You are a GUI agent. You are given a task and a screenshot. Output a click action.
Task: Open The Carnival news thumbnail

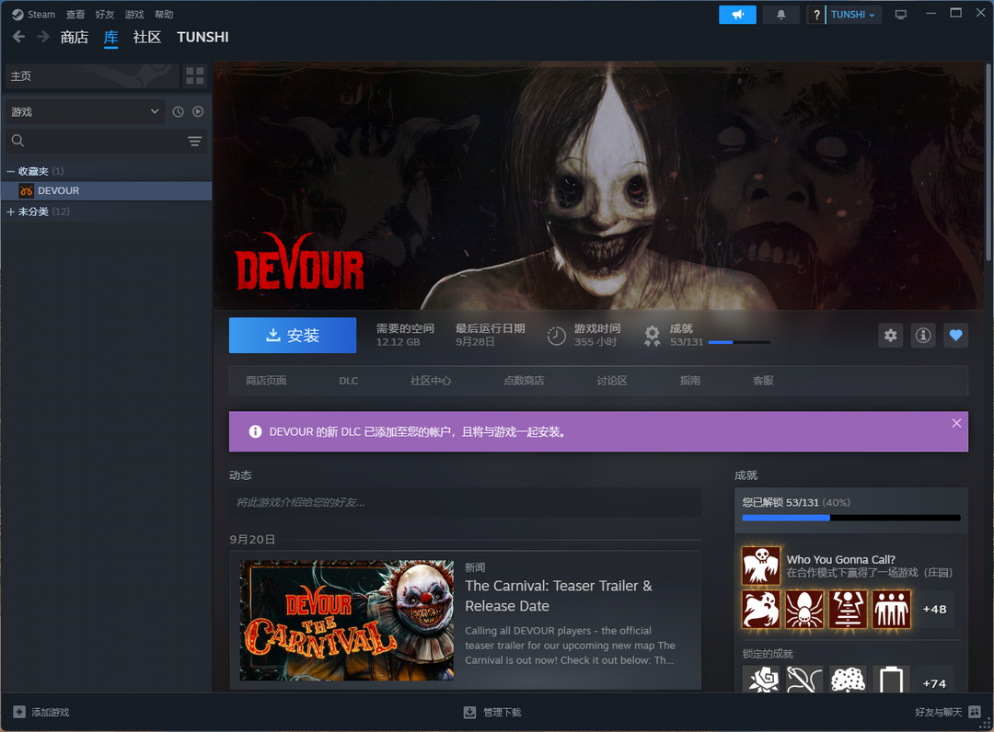tap(346, 621)
